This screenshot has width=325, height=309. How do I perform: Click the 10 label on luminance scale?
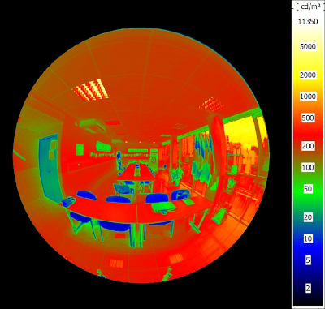(x=308, y=238)
